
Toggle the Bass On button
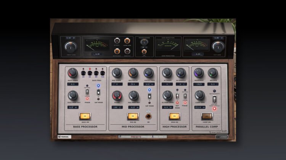[85, 116]
